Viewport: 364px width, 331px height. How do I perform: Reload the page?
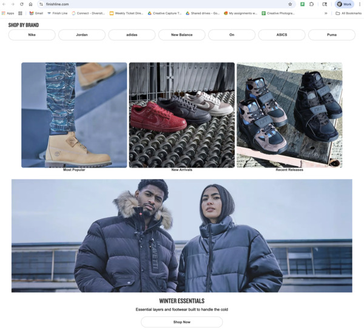coord(22,4)
